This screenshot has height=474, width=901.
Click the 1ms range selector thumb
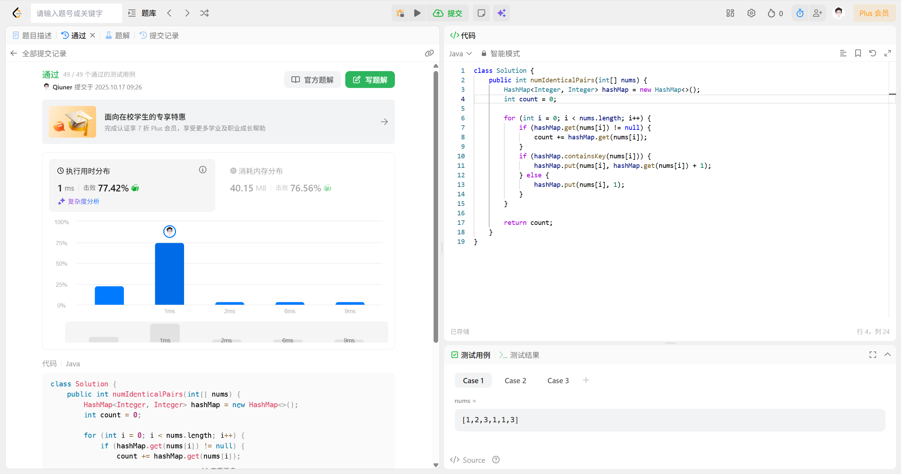(x=165, y=333)
